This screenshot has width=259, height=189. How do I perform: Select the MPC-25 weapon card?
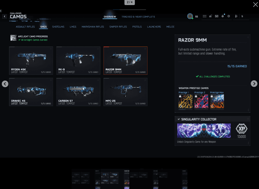tap(125, 92)
